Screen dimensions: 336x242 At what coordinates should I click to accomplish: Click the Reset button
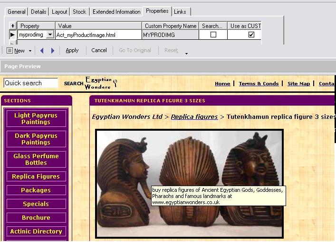171,50
